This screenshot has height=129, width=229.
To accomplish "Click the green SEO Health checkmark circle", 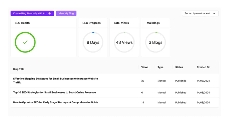I will coord(25,42).
